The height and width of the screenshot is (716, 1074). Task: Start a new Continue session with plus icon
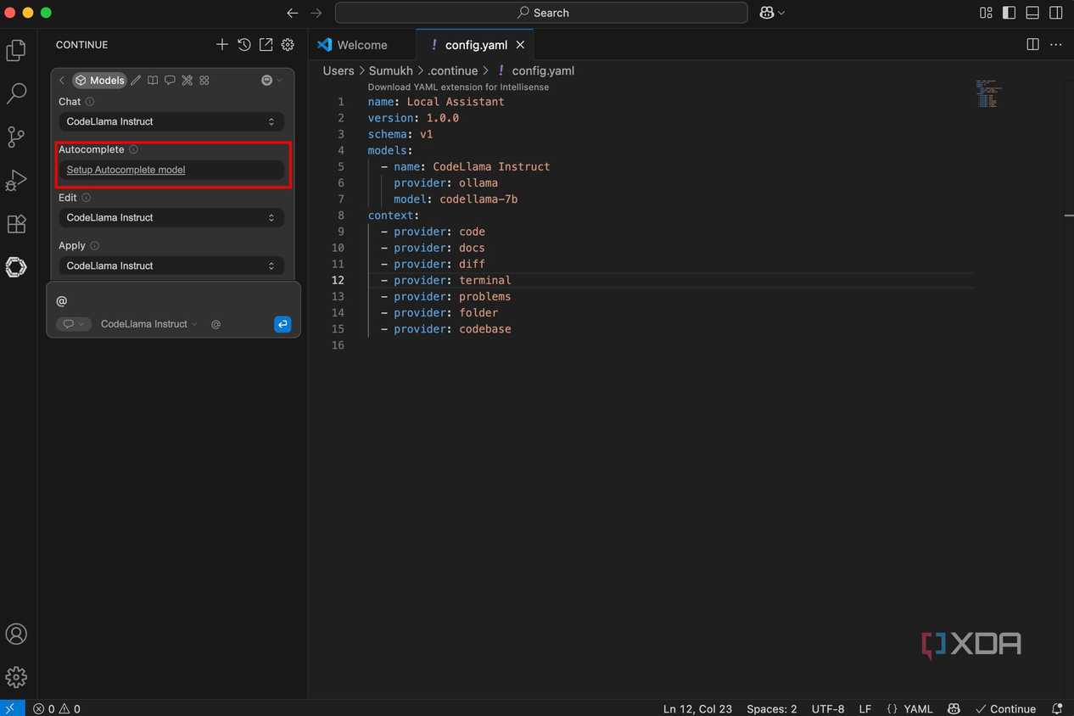pos(221,44)
